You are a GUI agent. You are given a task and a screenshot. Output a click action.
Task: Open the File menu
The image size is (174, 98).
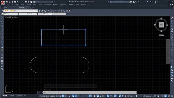click(8, 5)
